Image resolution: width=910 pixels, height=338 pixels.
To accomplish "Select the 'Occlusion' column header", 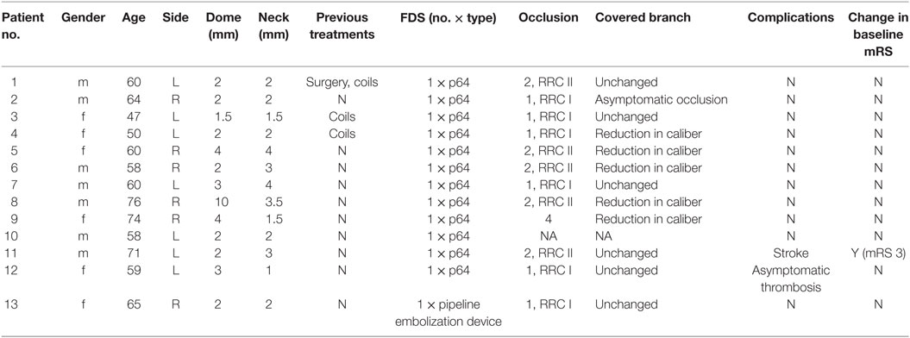I will pyautogui.click(x=549, y=18).
